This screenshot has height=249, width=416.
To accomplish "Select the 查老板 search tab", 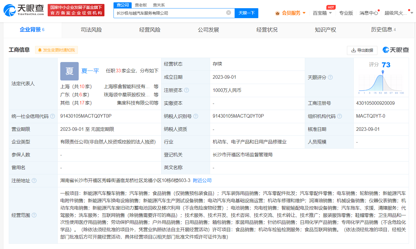I will point(141,5).
